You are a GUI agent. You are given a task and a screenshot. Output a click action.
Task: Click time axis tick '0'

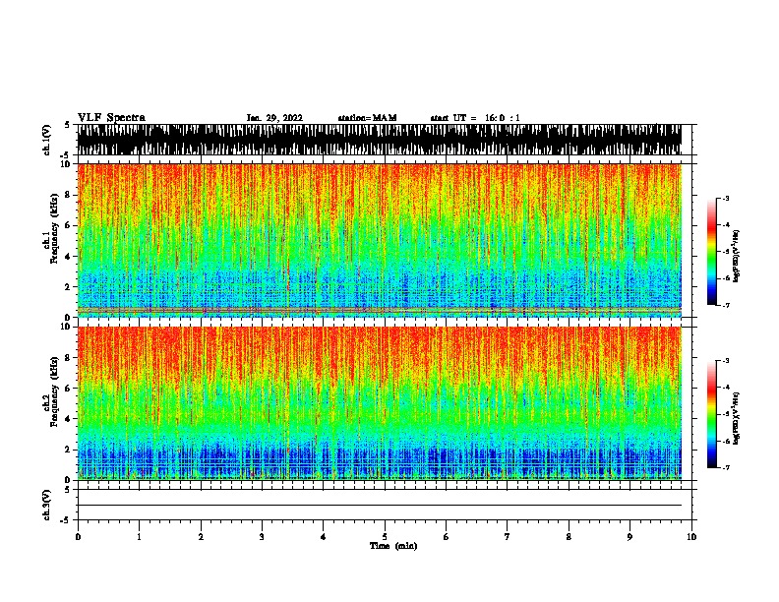pyautogui.click(x=78, y=537)
